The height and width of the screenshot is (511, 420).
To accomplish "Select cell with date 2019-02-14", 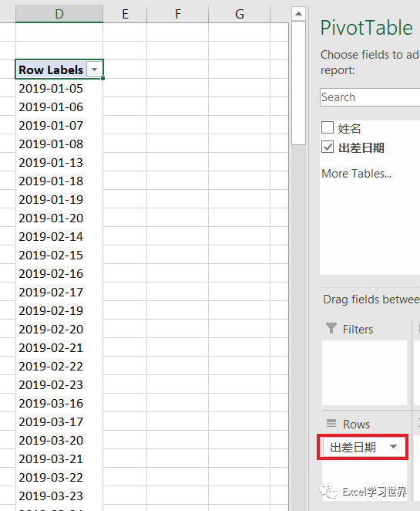I will coord(59,237).
